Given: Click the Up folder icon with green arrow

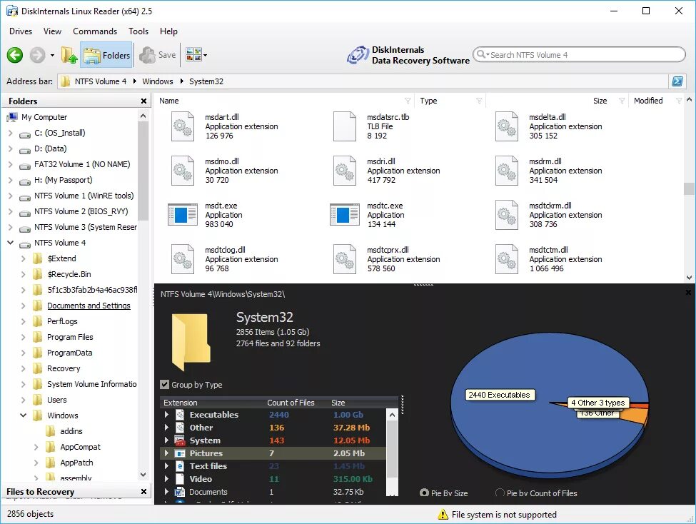Looking at the screenshot, I should point(69,55).
